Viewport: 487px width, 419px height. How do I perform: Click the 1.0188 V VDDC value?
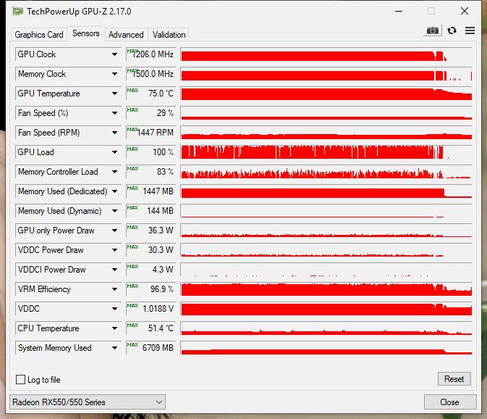tap(151, 310)
